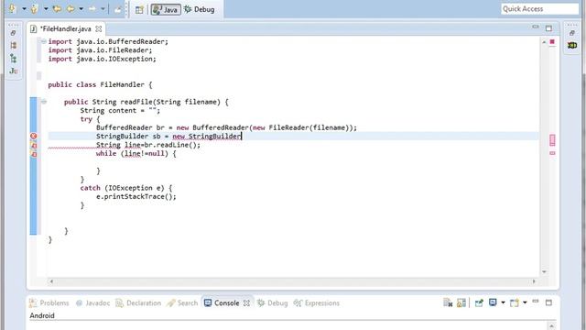Go to the next annotation arrow icon

pyautogui.click(x=12, y=8)
